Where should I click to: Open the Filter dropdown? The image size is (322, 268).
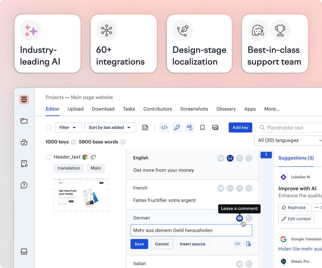point(68,128)
